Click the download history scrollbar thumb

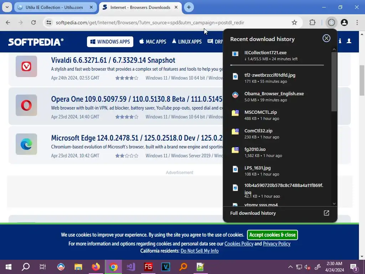coord(334,82)
